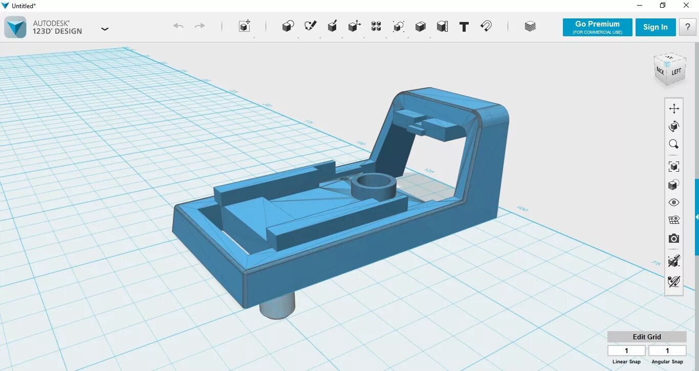Select the Measure tool
The height and width of the screenshot is (371, 699).
point(442,26)
